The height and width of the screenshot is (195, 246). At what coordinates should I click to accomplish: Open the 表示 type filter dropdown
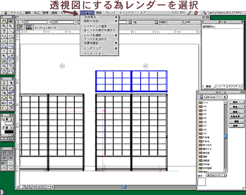point(216,175)
